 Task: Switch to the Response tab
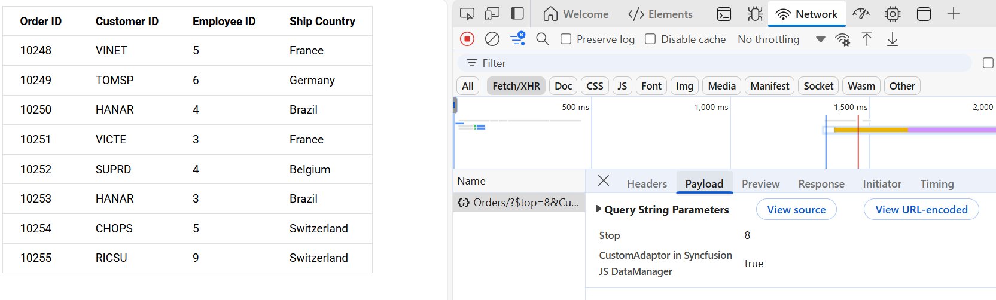coord(821,184)
